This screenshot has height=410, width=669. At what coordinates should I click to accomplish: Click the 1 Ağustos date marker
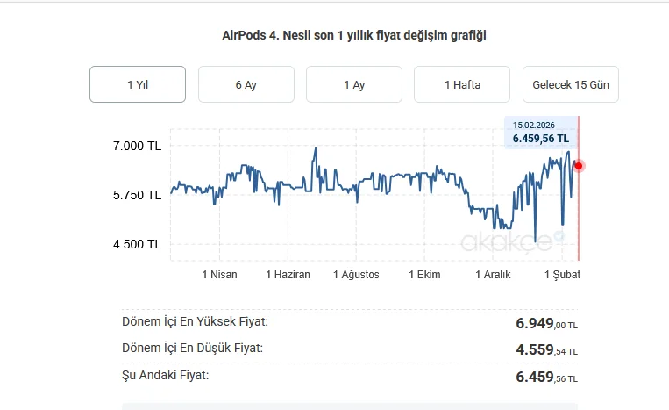[356, 275]
